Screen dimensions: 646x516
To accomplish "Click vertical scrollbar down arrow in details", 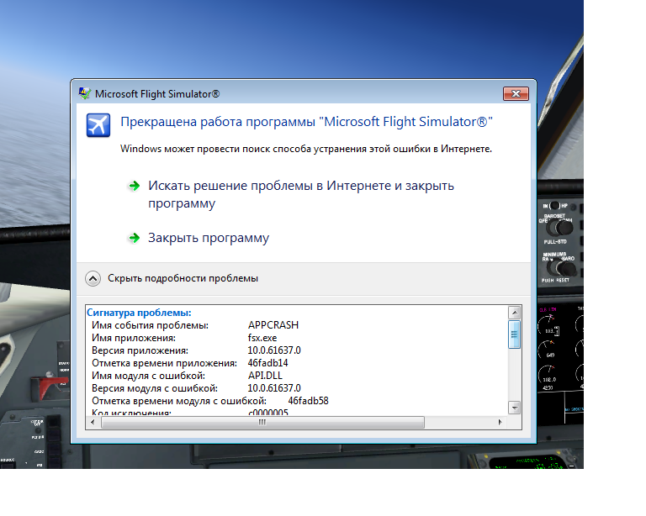I will [x=514, y=408].
